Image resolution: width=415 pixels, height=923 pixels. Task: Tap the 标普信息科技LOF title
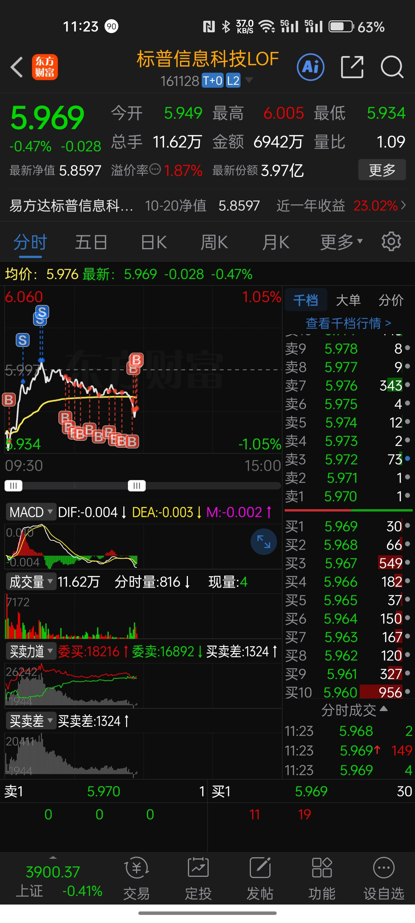coord(207,59)
